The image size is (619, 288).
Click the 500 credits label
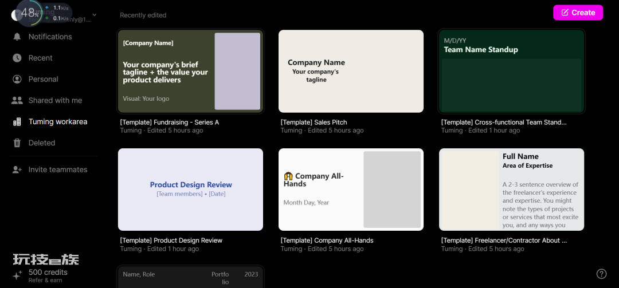[x=48, y=272]
